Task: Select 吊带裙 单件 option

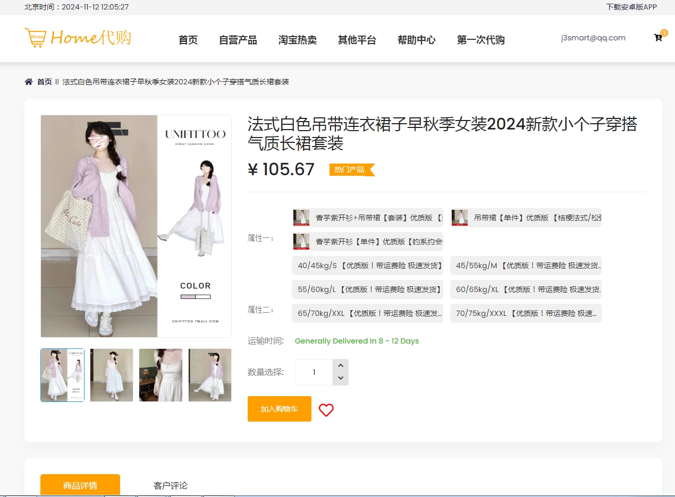Action: [x=526, y=218]
